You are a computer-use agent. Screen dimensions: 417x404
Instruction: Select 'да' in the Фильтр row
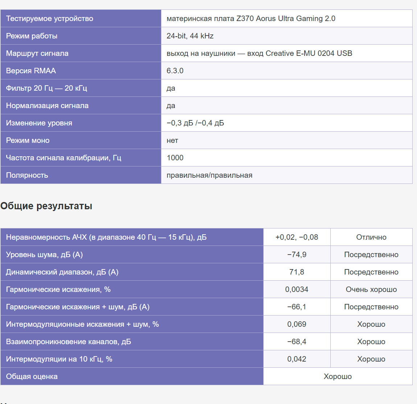click(x=171, y=88)
